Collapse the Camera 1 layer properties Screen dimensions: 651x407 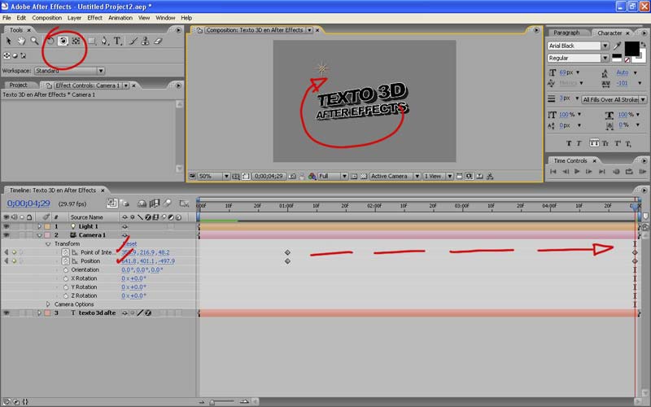click(x=39, y=235)
